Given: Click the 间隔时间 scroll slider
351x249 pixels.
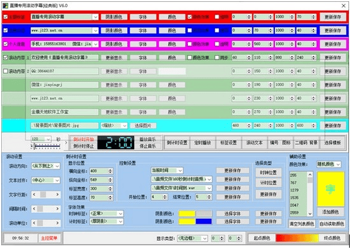Looking at the screenshot, I should pyautogui.click(x=46, y=209).
